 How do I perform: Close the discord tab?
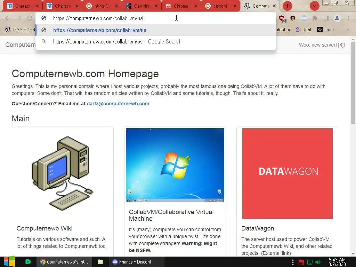pyautogui.click(x=235, y=6)
